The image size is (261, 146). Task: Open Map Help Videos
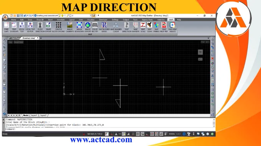point(172,27)
